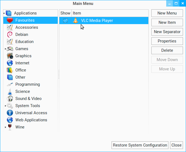Click the Sound & Video headphones icon

pyautogui.click(x=10, y=99)
